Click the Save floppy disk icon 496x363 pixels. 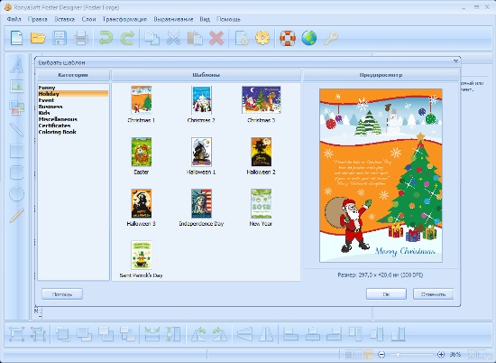(x=60, y=38)
